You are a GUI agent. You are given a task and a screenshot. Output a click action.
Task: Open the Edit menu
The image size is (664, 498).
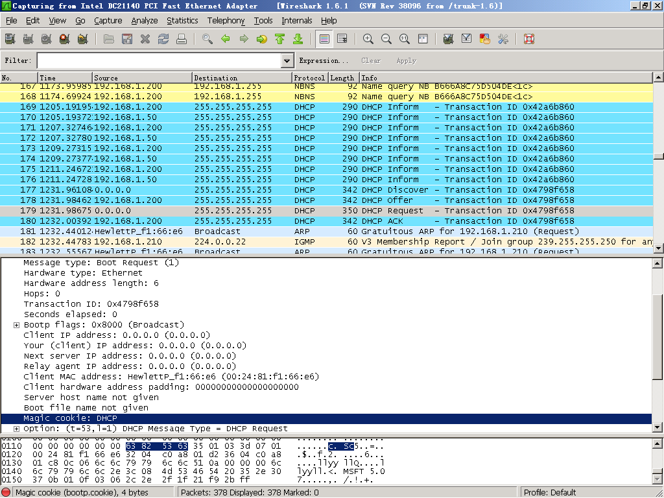[32, 20]
